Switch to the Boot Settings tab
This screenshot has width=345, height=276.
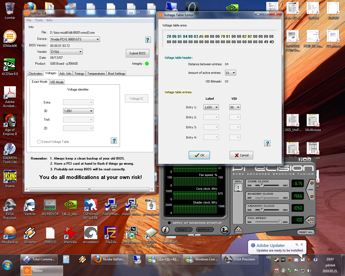pyautogui.click(x=116, y=74)
